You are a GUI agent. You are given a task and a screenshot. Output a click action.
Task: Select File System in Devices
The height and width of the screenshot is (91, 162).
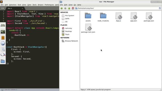coord(69,15)
